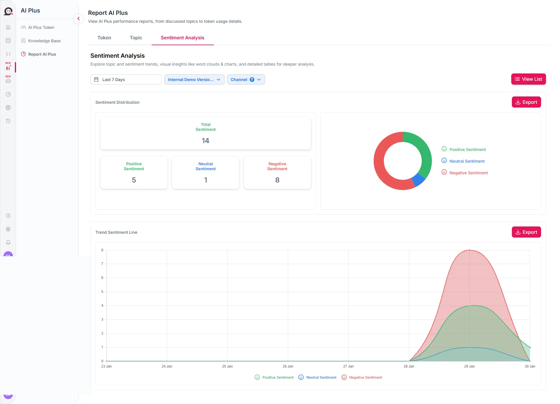Click the chip processor icon in sidebar
560x404 pixels.
point(8,108)
